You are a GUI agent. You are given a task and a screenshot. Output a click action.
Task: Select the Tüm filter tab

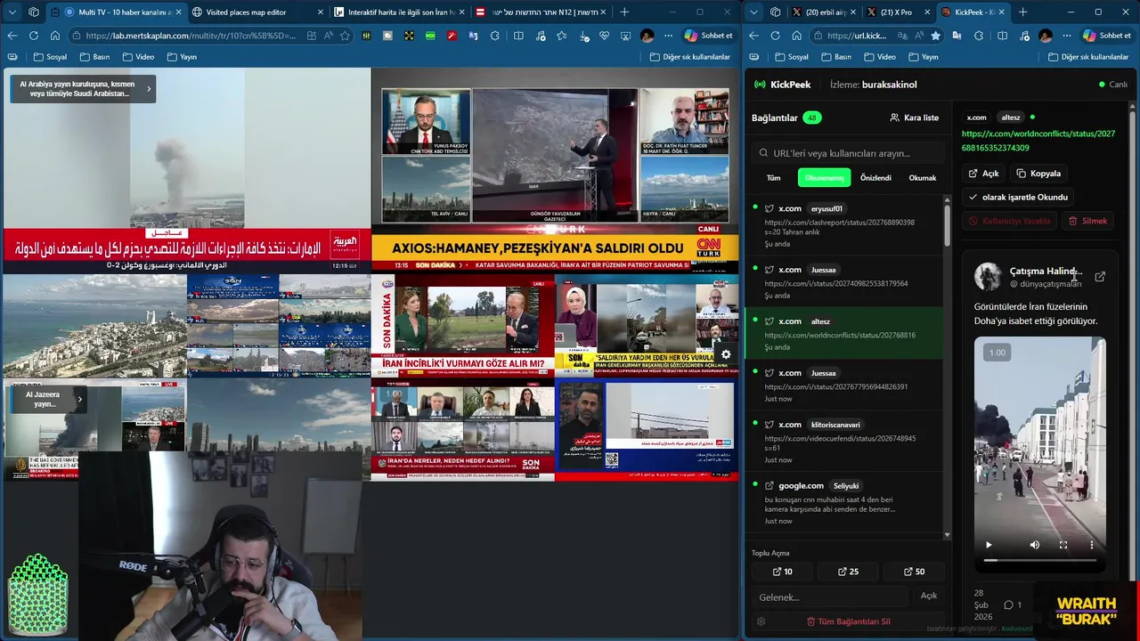774,178
